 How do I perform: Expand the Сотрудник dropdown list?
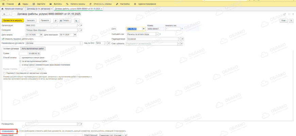pos(78,30)
